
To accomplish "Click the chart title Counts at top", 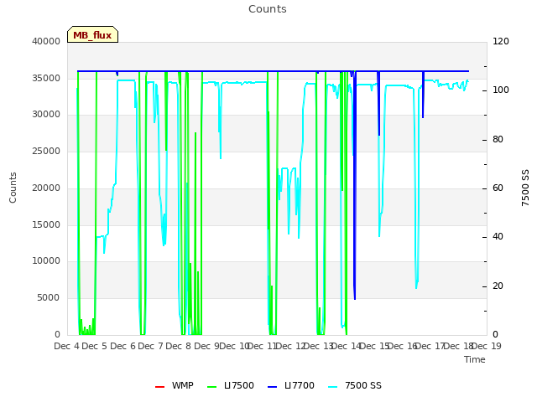I will 268,9.
